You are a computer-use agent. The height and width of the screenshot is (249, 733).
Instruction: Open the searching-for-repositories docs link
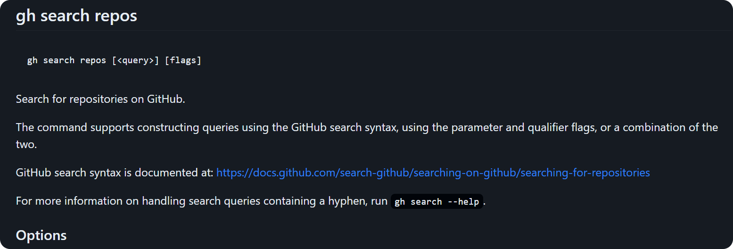(433, 173)
